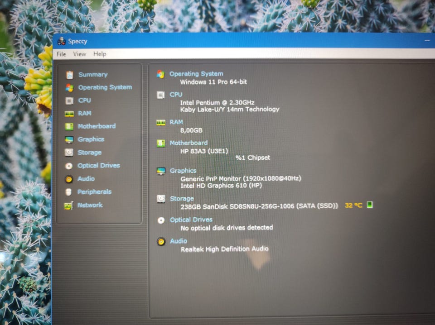Open the Motherboard heading link in summary
Screen dimensions: 435x325
188,143
